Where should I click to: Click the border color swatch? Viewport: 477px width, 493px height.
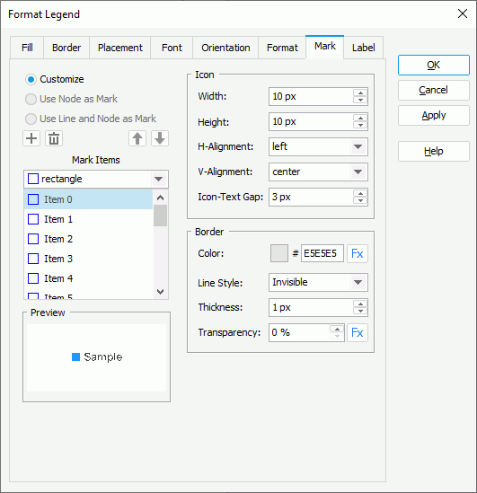[x=279, y=253]
